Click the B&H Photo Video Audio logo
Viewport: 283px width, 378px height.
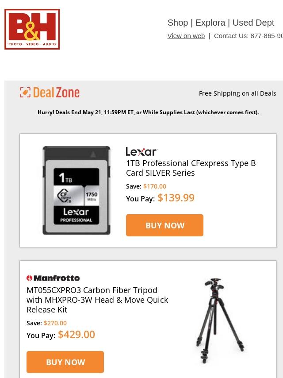point(32,29)
